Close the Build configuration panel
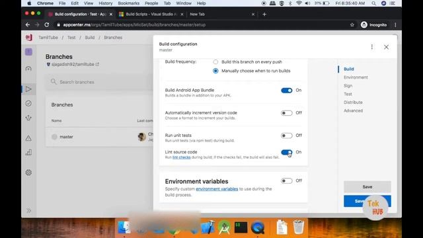 point(386,47)
